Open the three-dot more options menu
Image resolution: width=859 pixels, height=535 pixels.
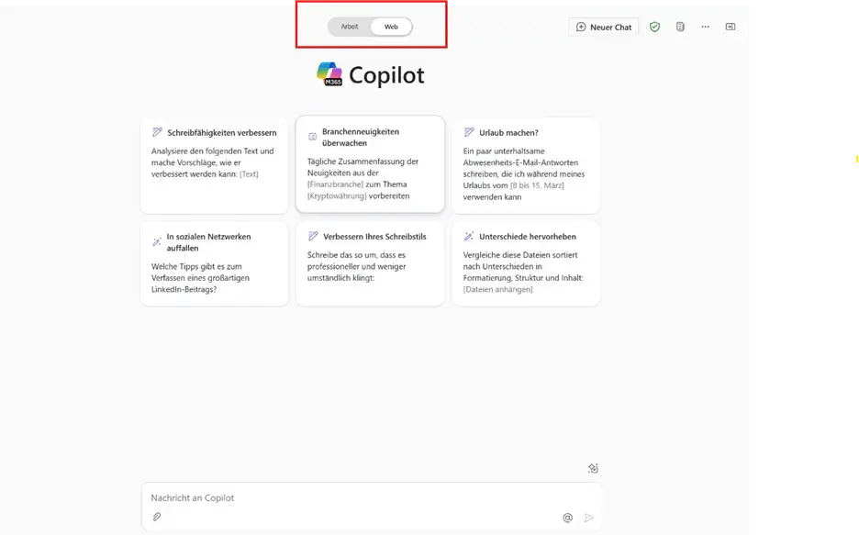705,28
